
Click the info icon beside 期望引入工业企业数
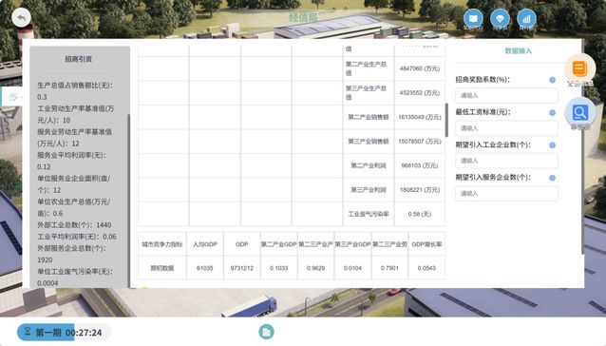click(x=552, y=145)
